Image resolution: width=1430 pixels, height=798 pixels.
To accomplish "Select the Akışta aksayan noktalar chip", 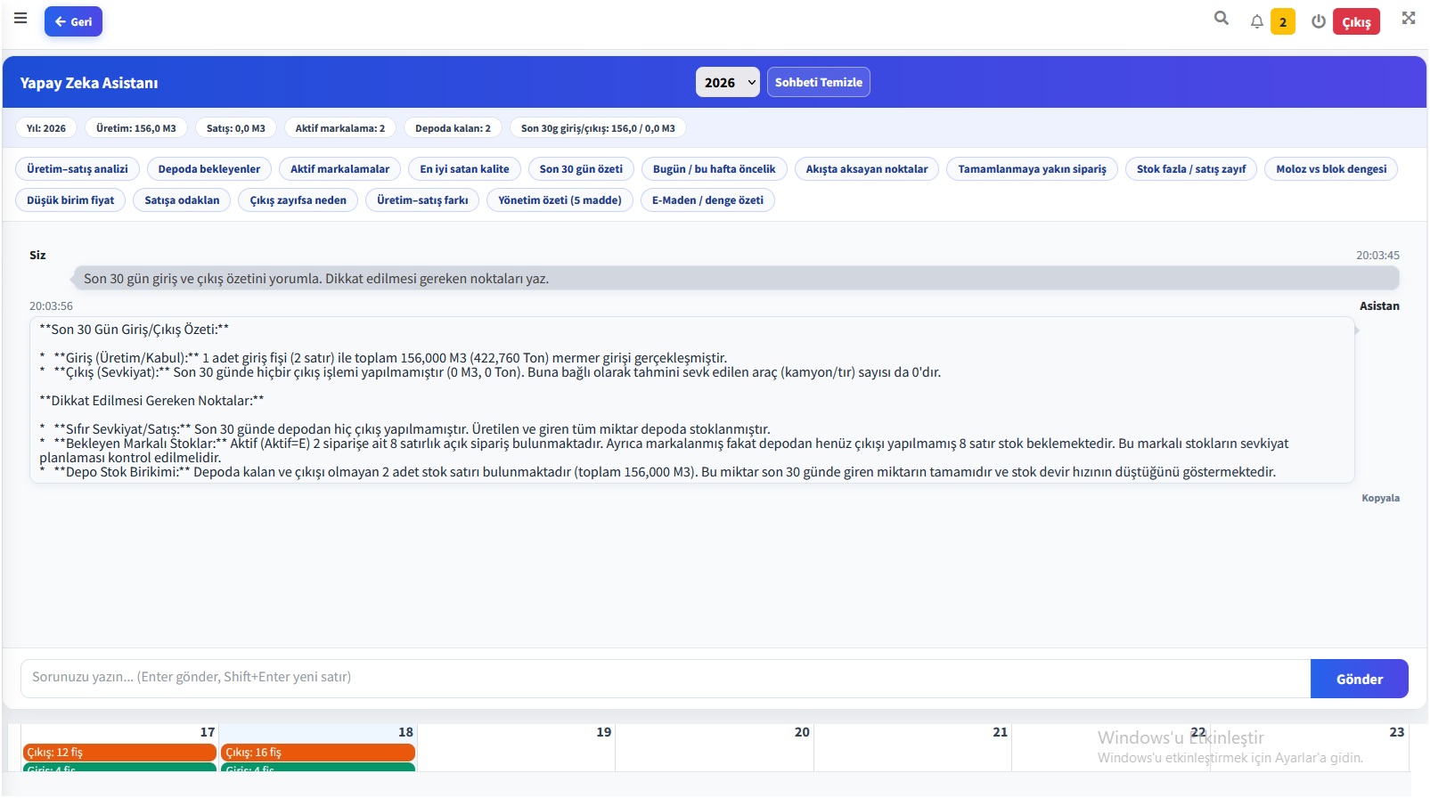I will coord(867,169).
